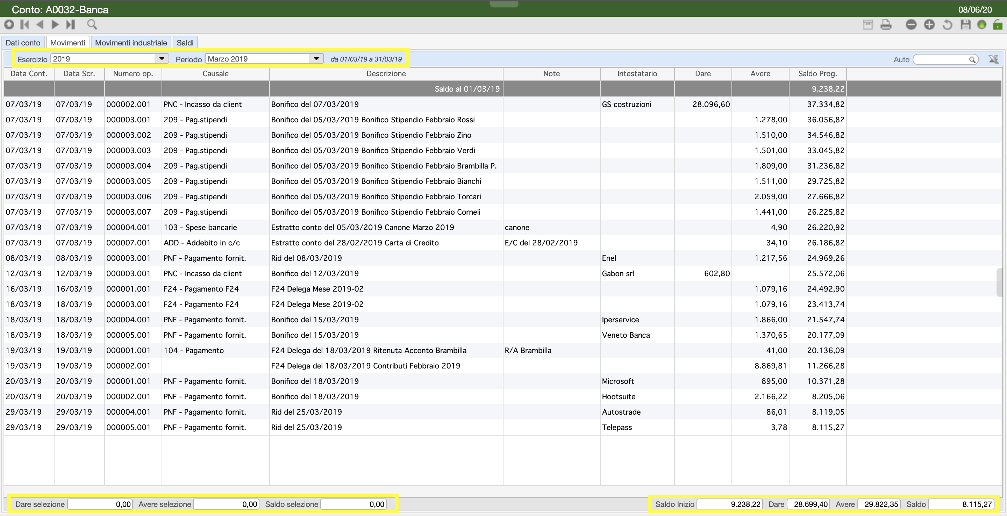The height and width of the screenshot is (516, 1007).
Task: Open the Saldi tab
Action: pyautogui.click(x=185, y=43)
